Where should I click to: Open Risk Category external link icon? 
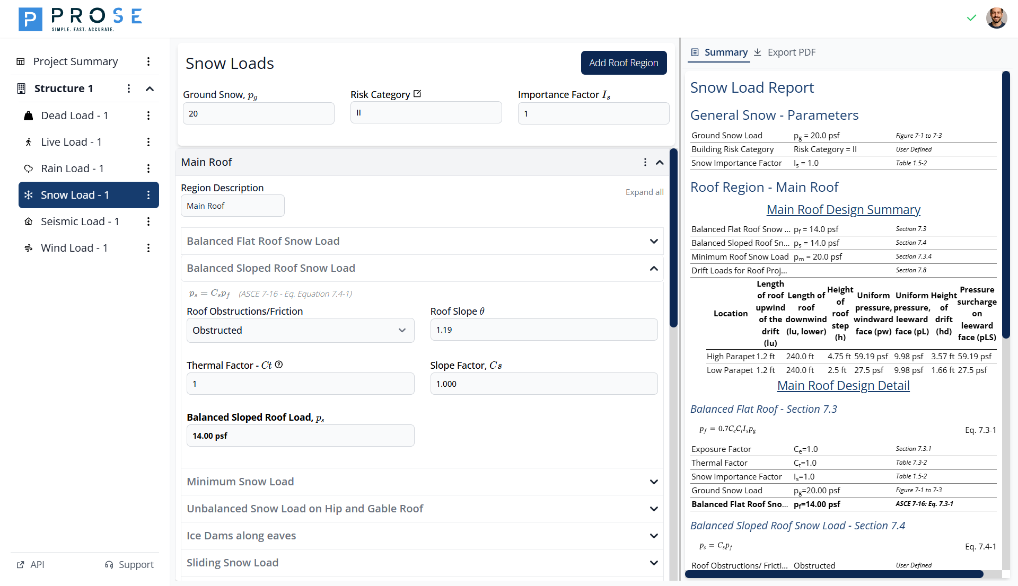417,94
